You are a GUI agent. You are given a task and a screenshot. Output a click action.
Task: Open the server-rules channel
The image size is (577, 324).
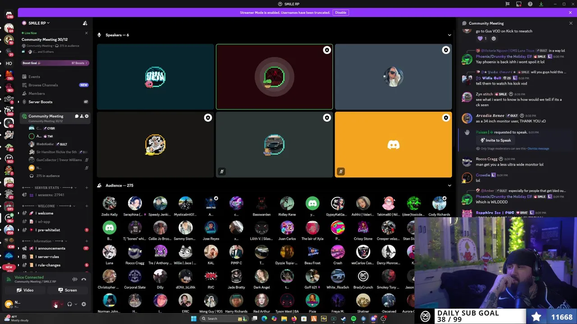click(48, 257)
